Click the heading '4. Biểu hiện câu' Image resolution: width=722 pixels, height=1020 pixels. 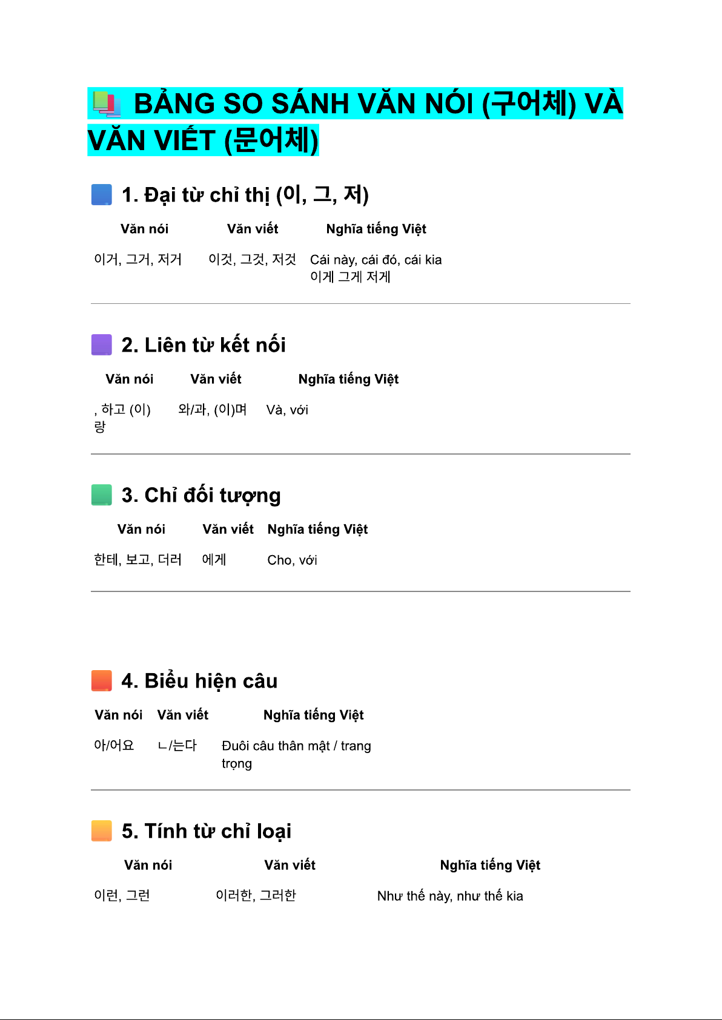pos(199,681)
